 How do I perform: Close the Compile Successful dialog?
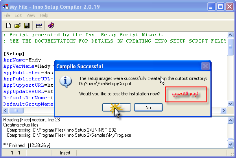click(205, 66)
